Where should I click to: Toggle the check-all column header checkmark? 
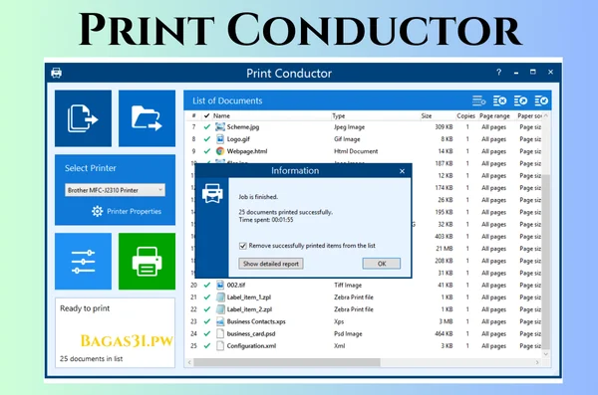click(206, 115)
